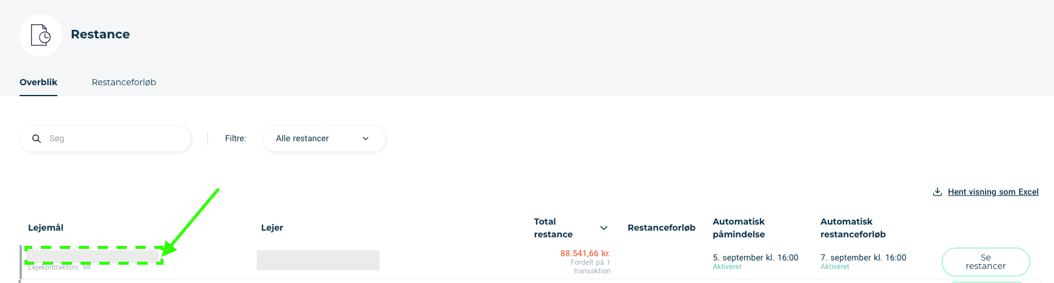Viewport: 1054px width, 283px height.
Task: Click the Excel download arrow icon
Action: [937, 192]
